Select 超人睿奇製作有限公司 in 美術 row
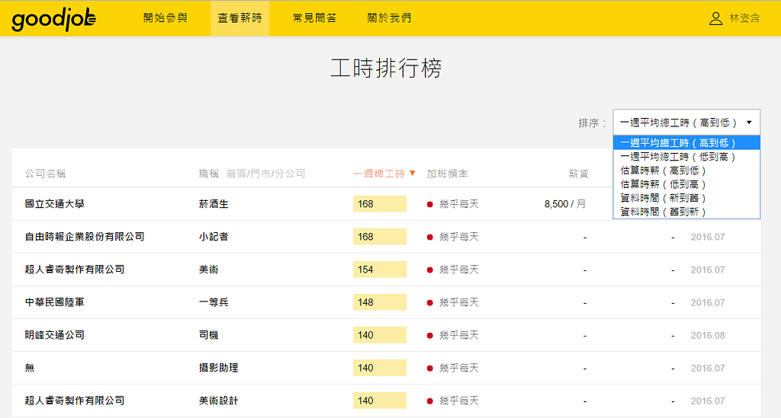The width and height of the screenshot is (781, 418). pyautogui.click(x=75, y=270)
